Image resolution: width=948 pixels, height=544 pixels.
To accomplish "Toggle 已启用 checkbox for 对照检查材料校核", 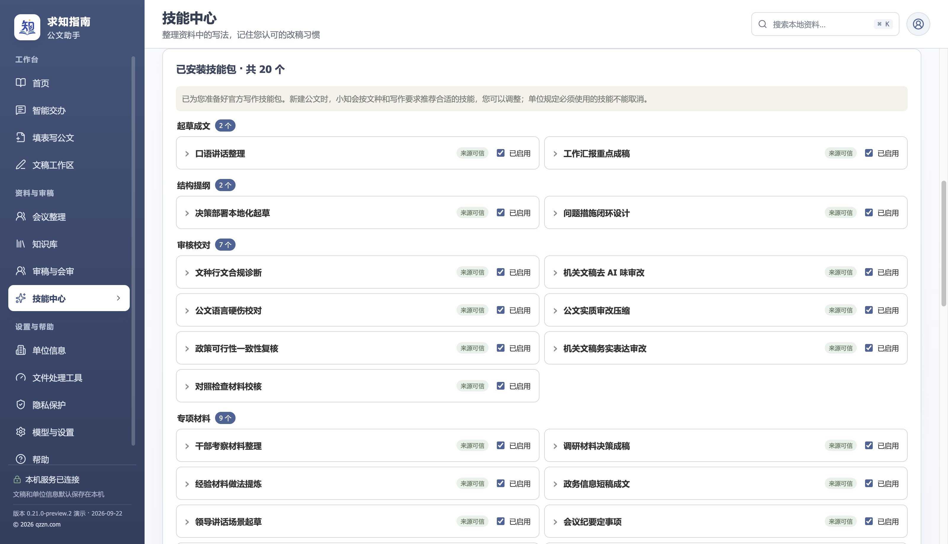I will tap(501, 386).
